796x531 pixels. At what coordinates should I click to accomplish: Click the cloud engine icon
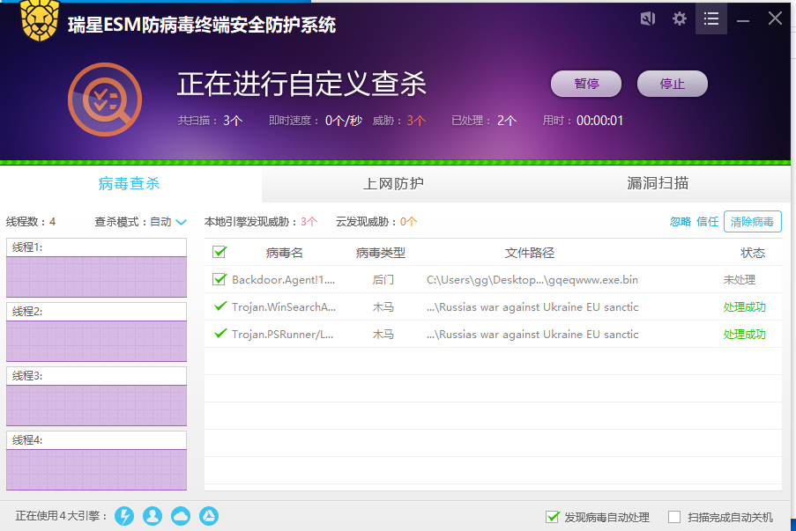(x=181, y=516)
